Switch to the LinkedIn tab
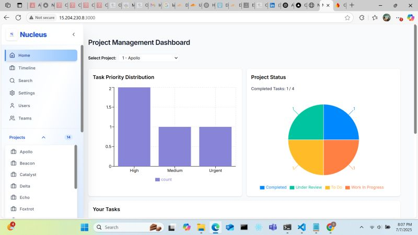This screenshot has width=418, height=235. click(x=272, y=5)
